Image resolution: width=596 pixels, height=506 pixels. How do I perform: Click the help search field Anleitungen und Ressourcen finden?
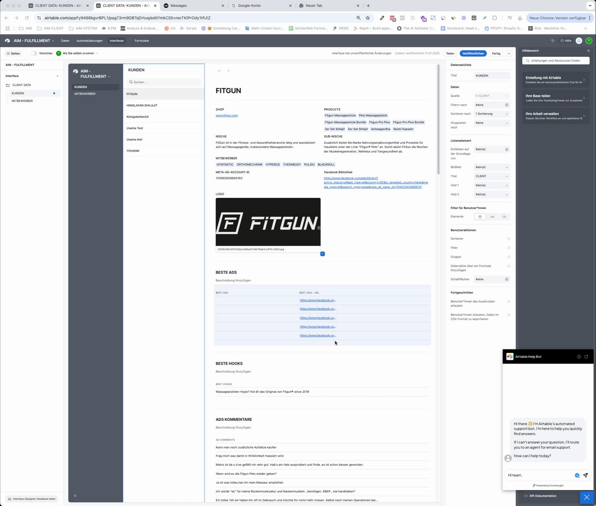(556, 61)
